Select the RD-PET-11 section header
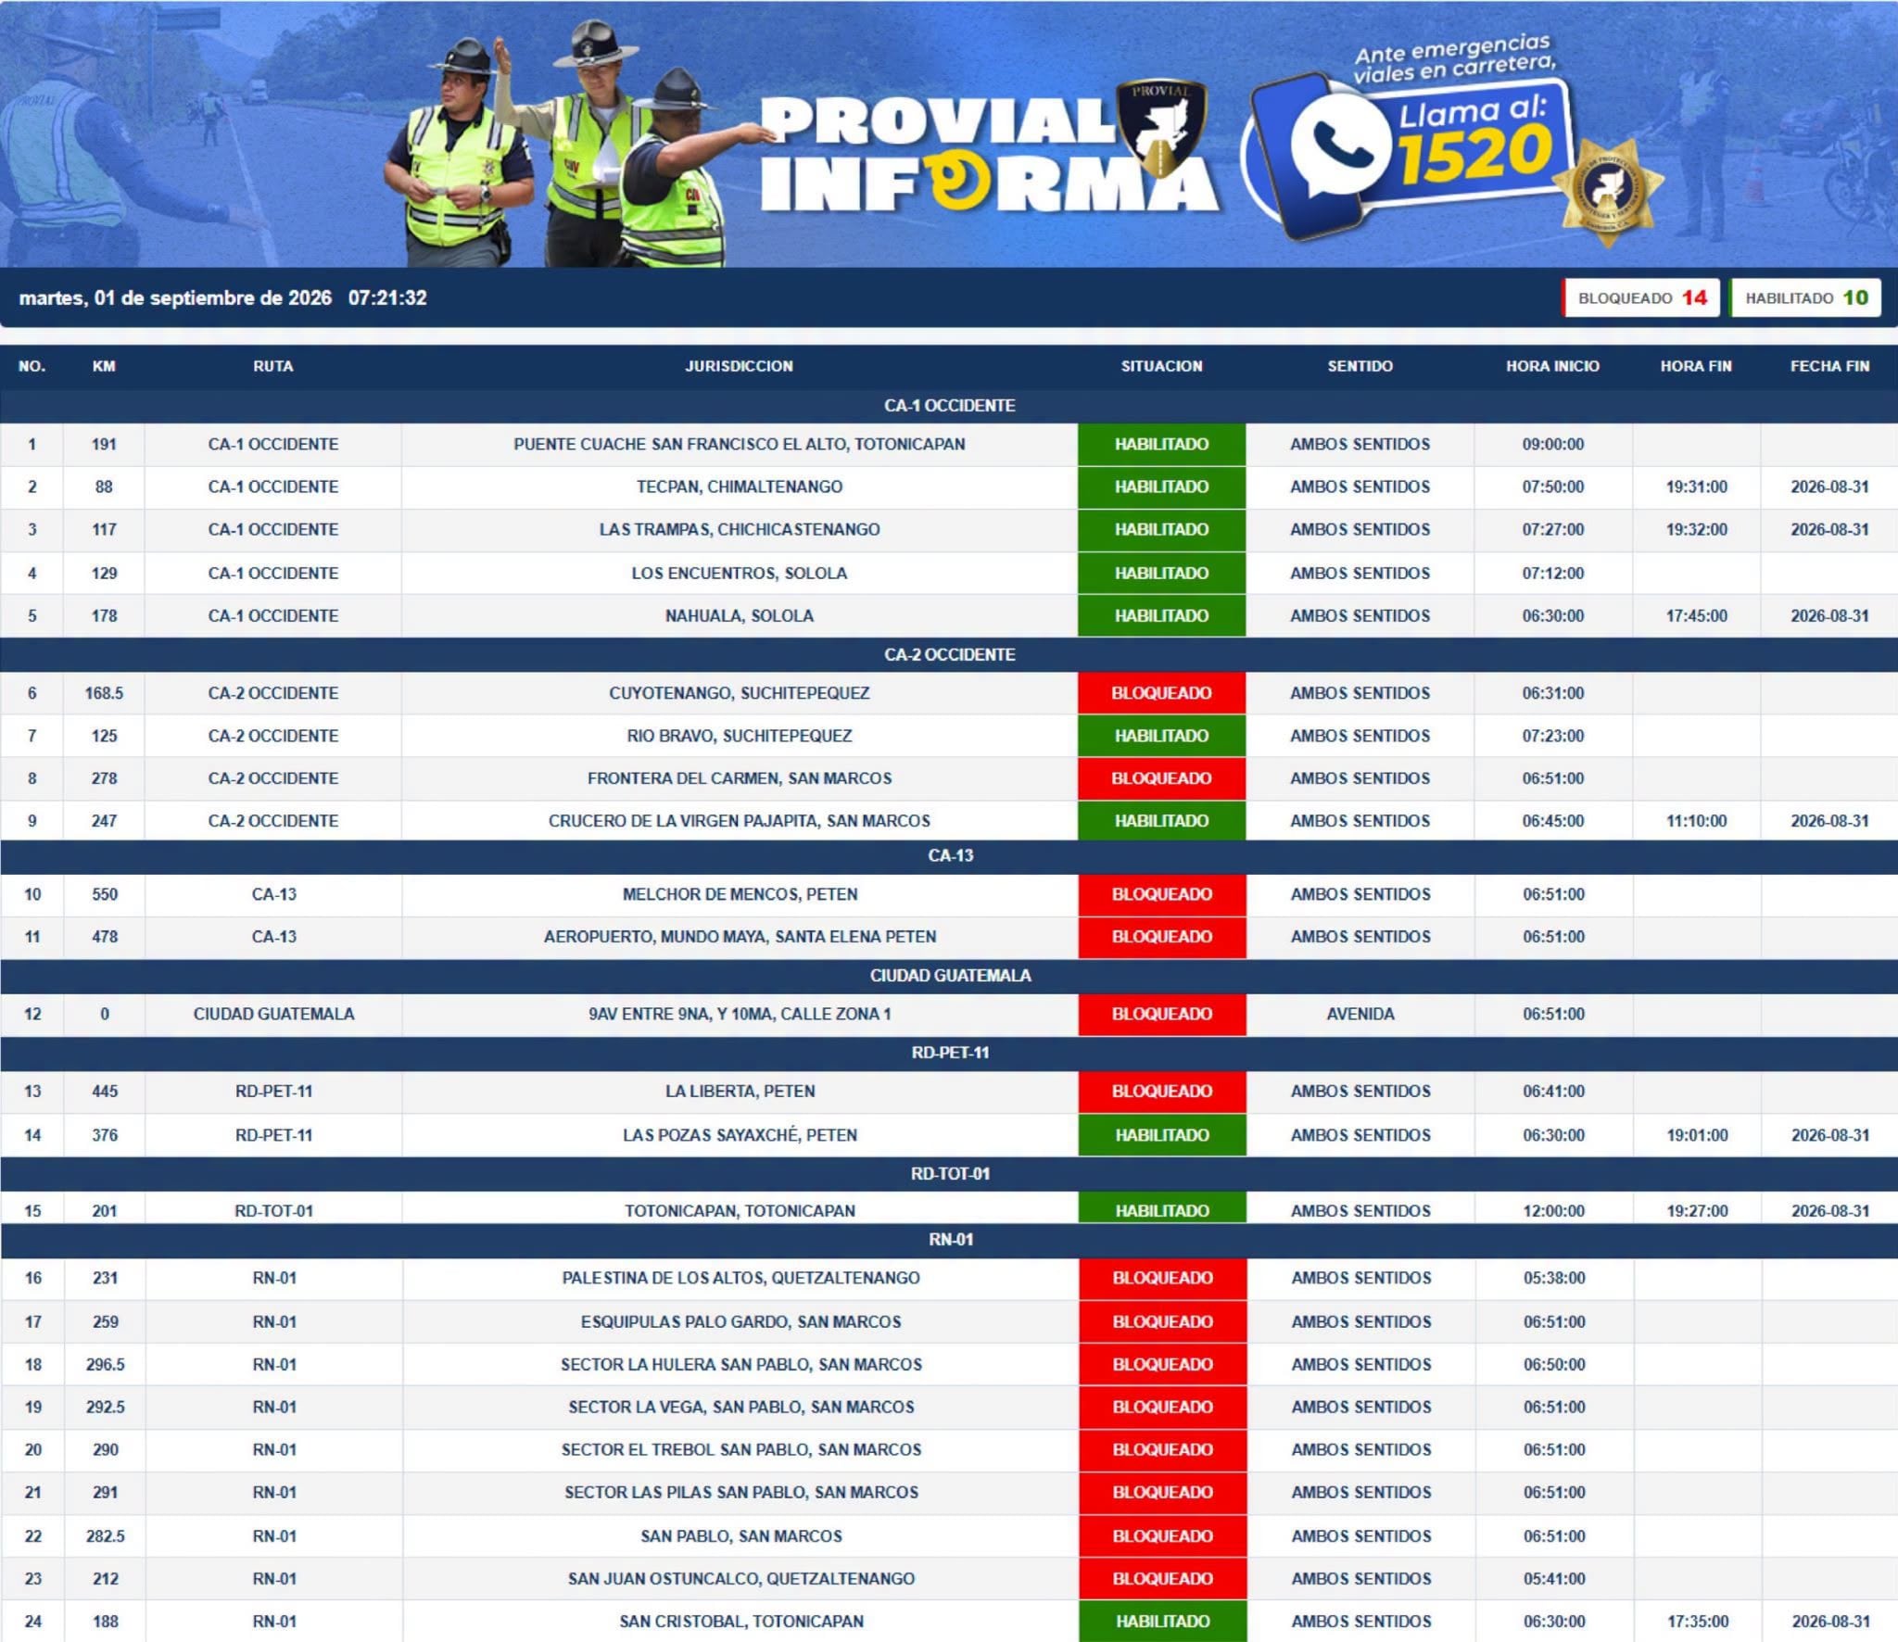Viewport: 1898px width, 1642px height. coord(949,1054)
